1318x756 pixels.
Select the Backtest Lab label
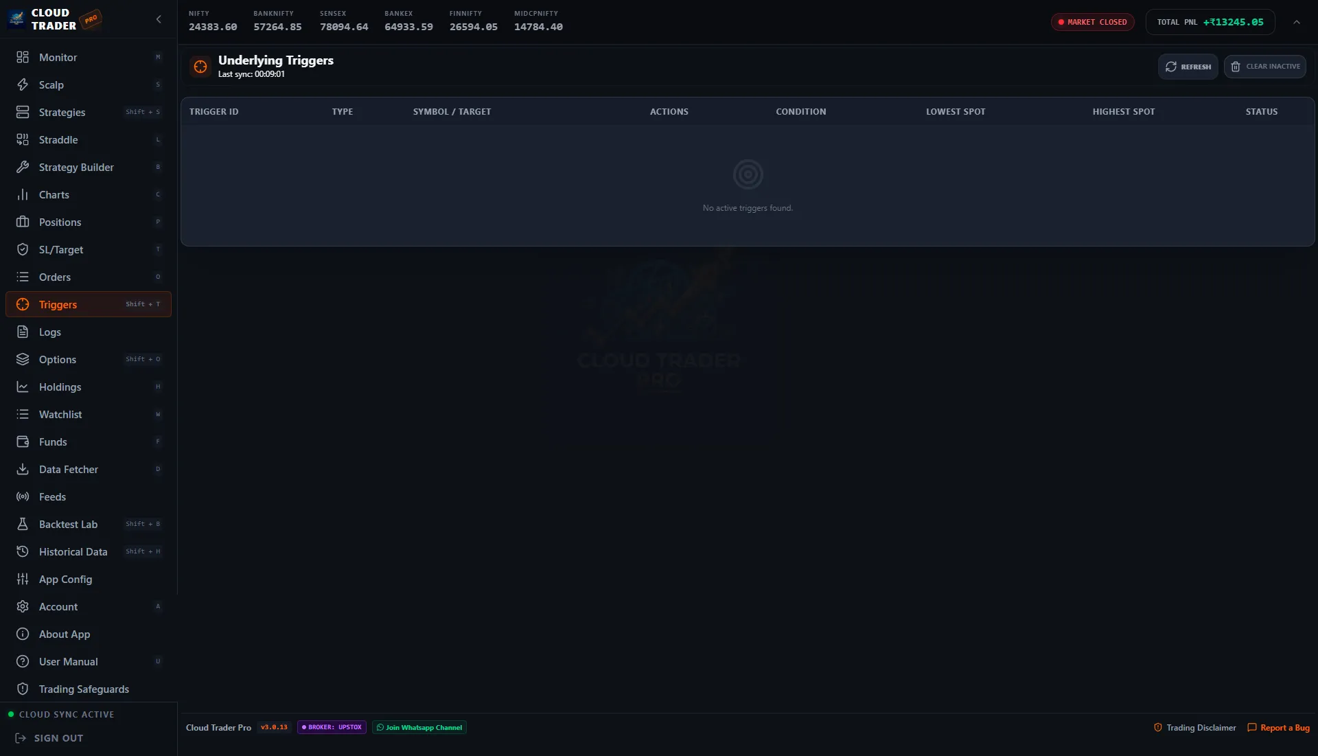coord(69,524)
